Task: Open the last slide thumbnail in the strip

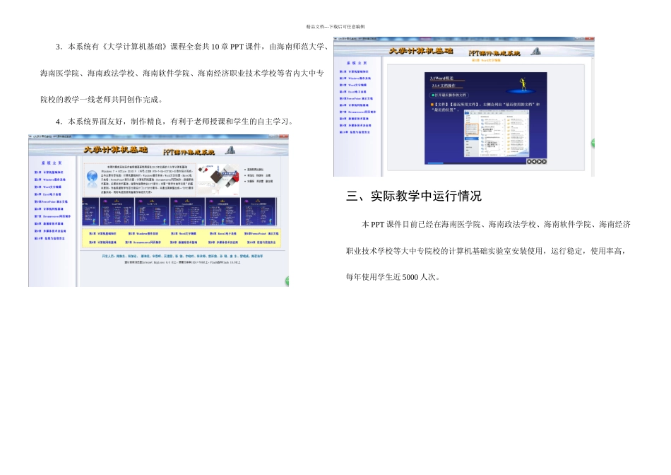Action: pos(258,211)
